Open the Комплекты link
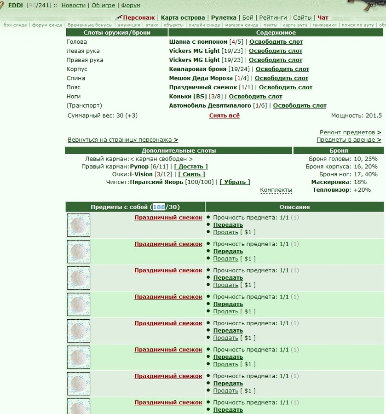386x414 pixels. 276,190
